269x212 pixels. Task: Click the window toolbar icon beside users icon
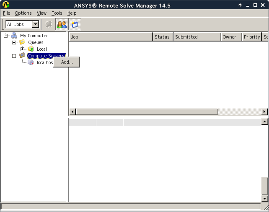[x=75, y=24]
